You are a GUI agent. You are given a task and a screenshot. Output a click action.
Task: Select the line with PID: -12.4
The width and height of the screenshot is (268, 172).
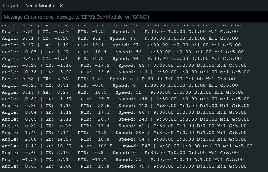(x=124, y=126)
